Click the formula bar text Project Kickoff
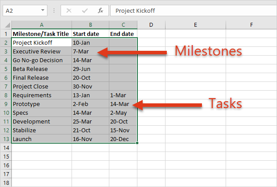 pos(135,11)
